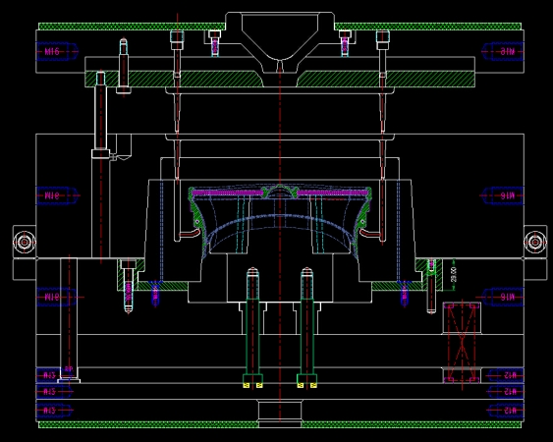Viewport: 553px width, 442px height.
Task: Select the uppermost M12 hole on right side
Action: tap(506, 375)
